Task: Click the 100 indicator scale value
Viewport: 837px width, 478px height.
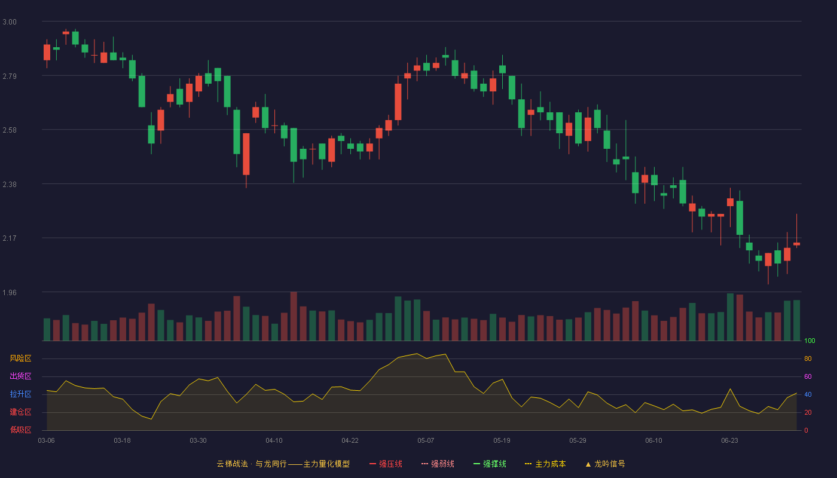Action: coord(809,341)
